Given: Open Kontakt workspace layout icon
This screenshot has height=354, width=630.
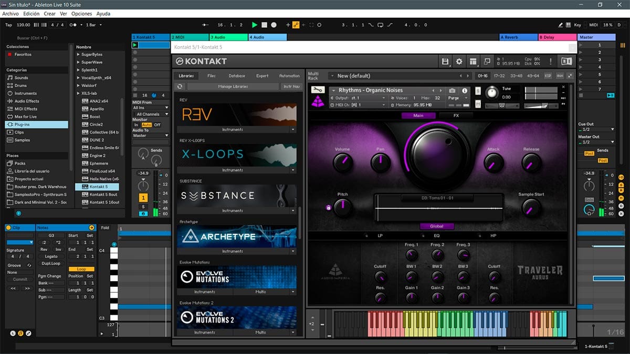Looking at the screenshot, I should tap(474, 61).
